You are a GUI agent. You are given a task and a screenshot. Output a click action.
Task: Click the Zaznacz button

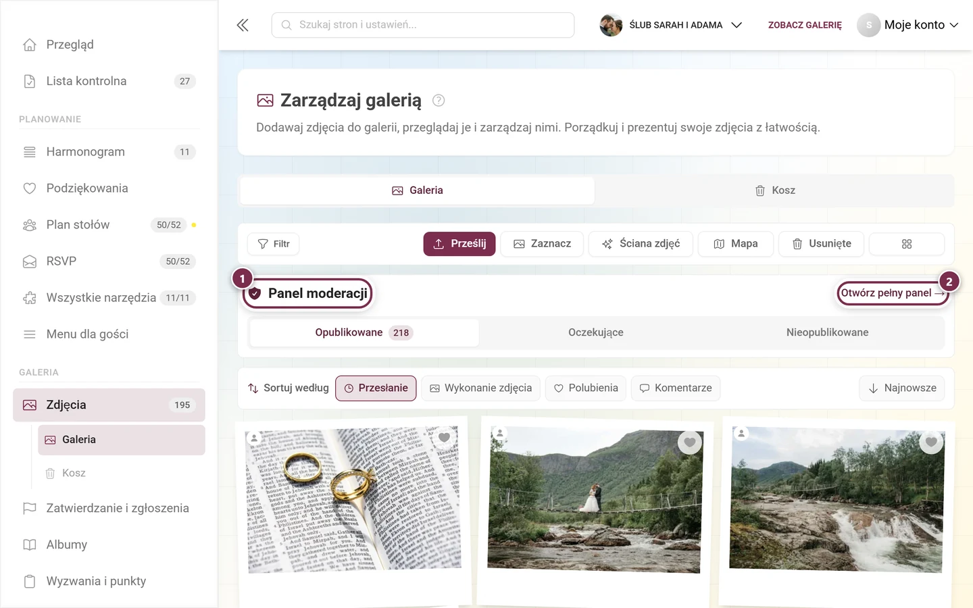543,244
